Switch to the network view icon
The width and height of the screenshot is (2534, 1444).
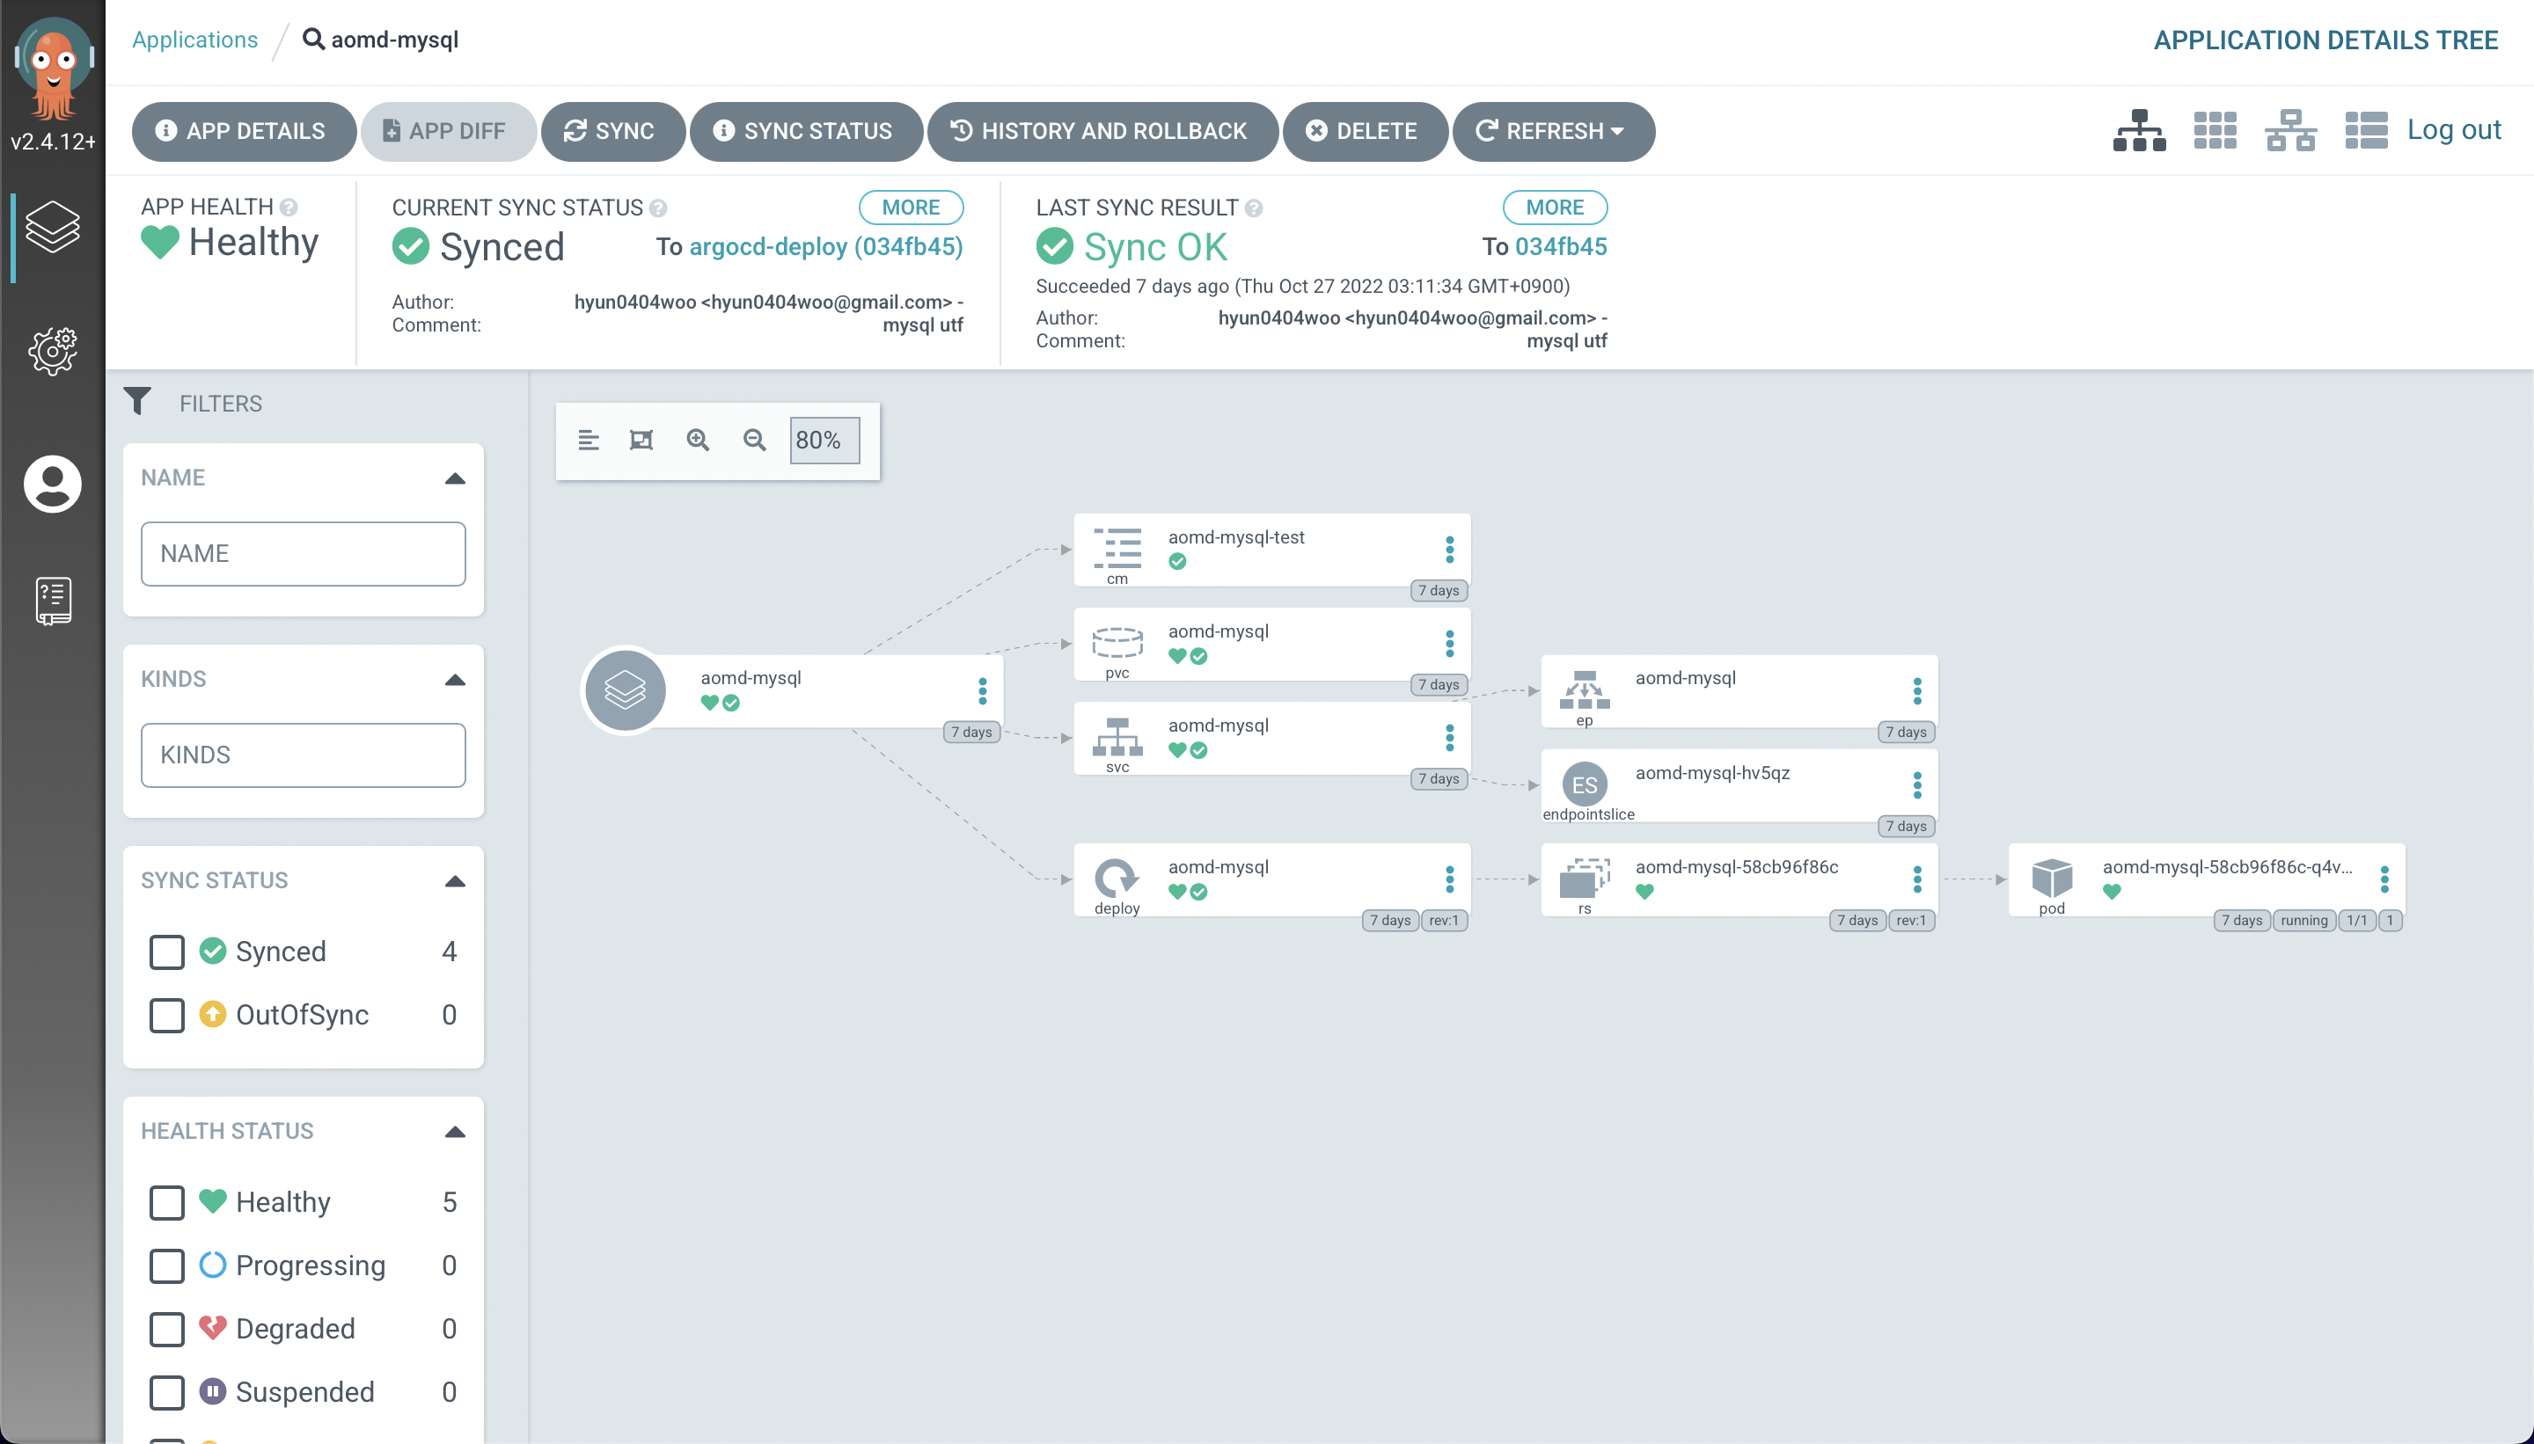[2290, 130]
